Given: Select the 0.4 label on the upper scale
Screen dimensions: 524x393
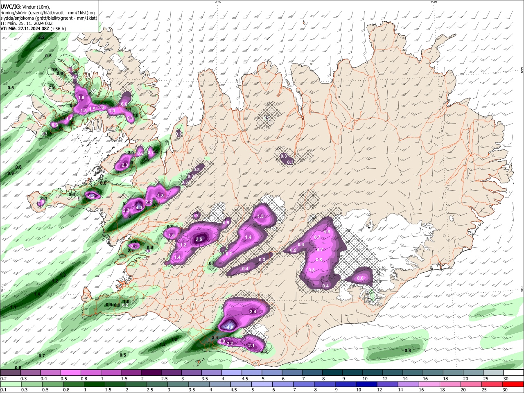Looking at the screenshot, I should pyautogui.click(x=43, y=379).
